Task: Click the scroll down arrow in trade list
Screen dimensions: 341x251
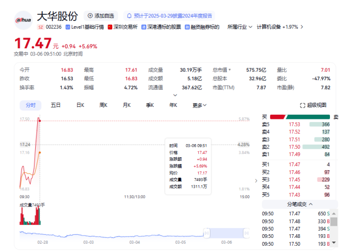Action: click(x=334, y=242)
